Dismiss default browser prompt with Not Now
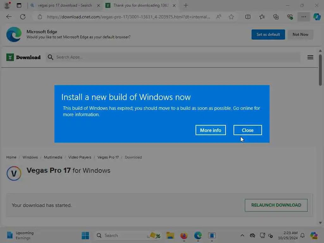The width and height of the screenshot is (324, 243). pyautogui.click(x=300, y=34)
